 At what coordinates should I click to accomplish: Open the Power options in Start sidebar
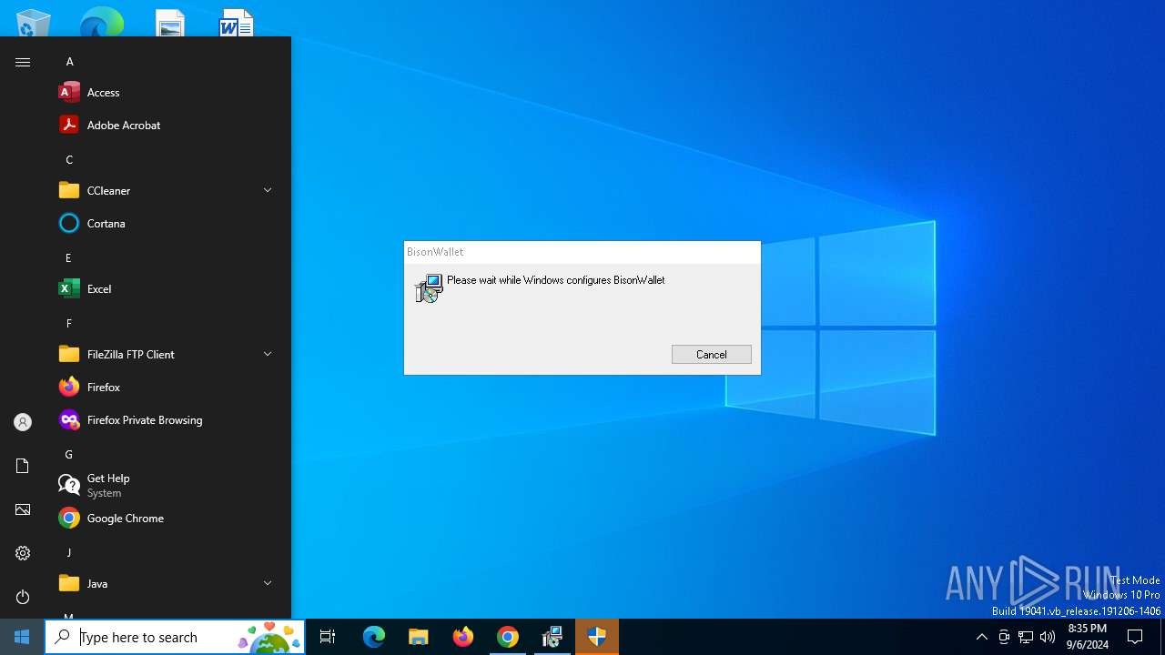(23, 597)
